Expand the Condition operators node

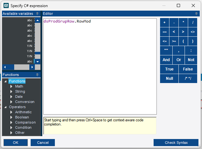tap(11, 127)
